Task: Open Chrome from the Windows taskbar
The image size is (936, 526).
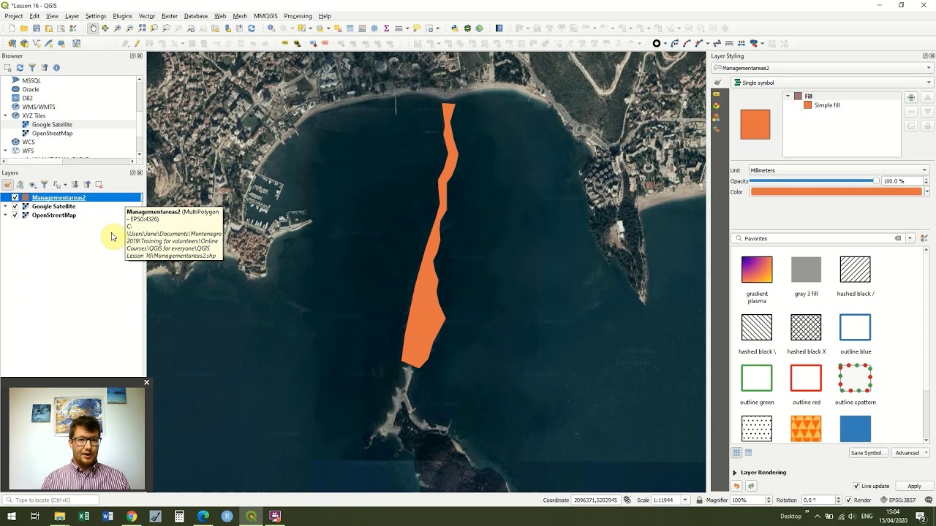Action: pos(132,517)
